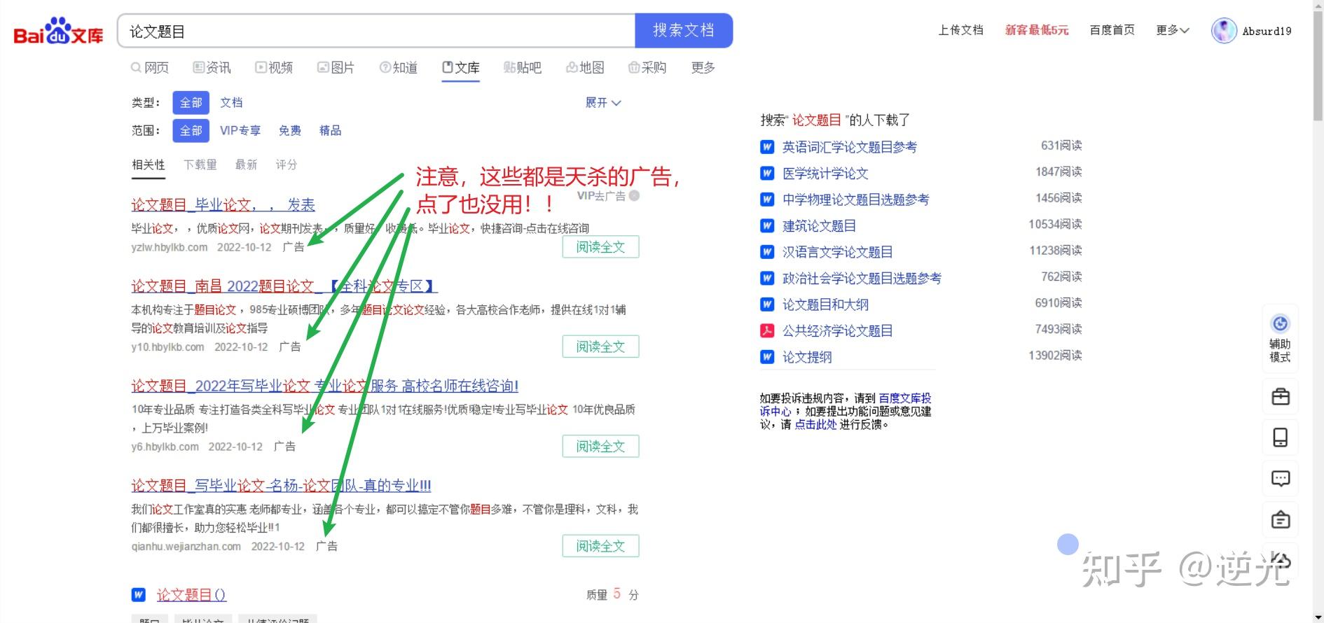The height and width of the screenshot is (623, 1324).
Task: Open the user avatar for Absurd19
Action: point(1224,31)
